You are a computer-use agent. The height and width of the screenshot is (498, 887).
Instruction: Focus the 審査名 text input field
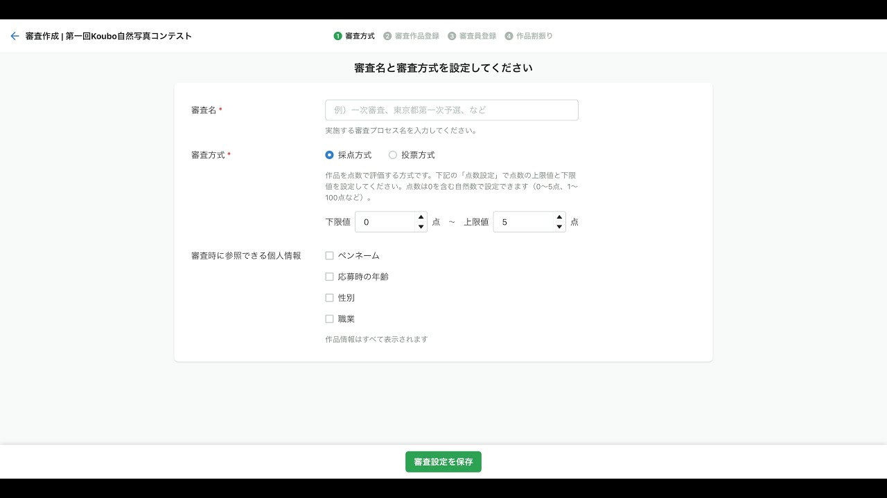coord(452,110)
